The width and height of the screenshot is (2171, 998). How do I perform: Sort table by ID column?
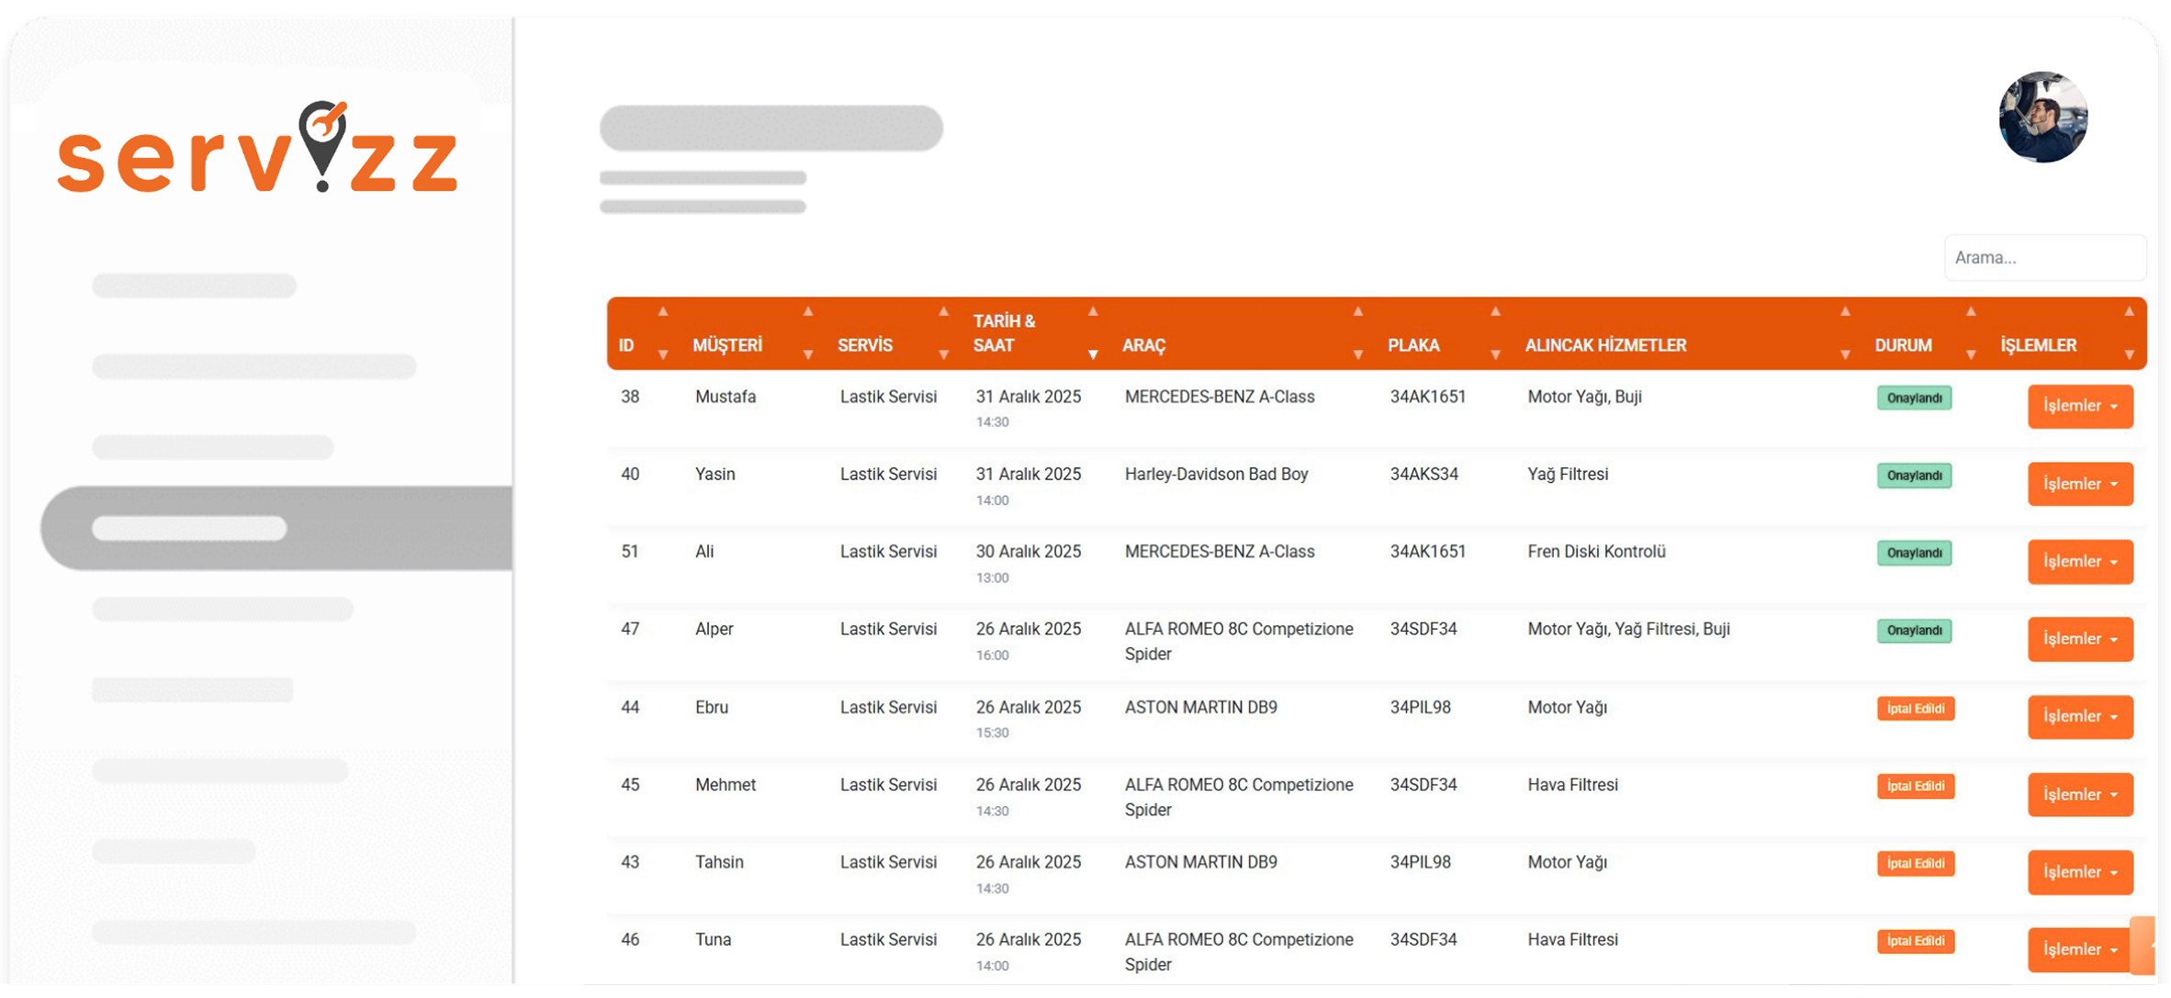coord(627,345)
